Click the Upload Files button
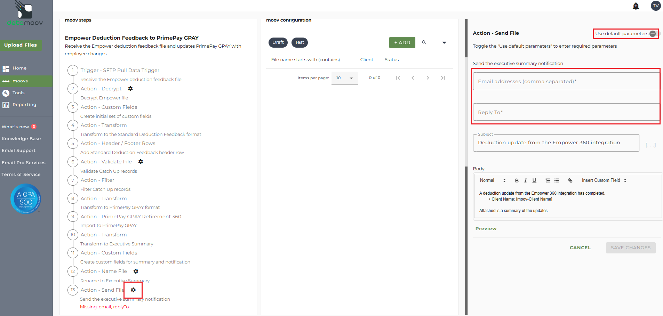This screenshot has height=316, width=663. point(21,45)
